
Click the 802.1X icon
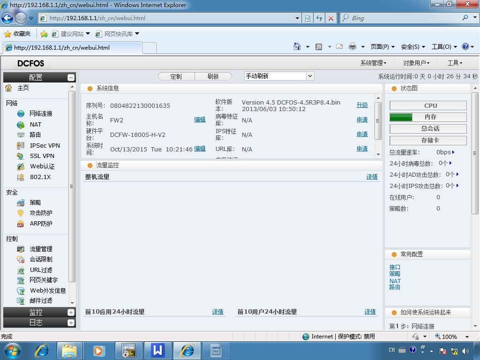click(21, 177)
